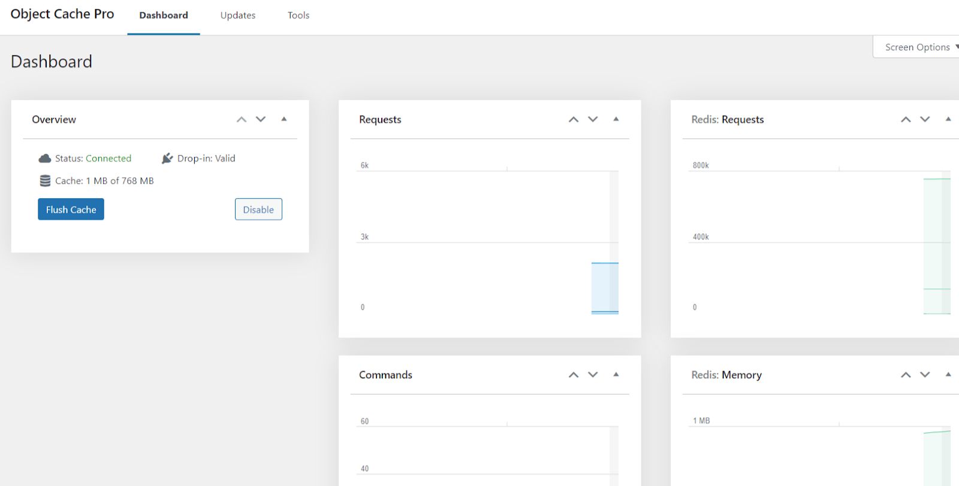959x486 pixels.
Task: Collapse the Overview panel
Action: 284,119
